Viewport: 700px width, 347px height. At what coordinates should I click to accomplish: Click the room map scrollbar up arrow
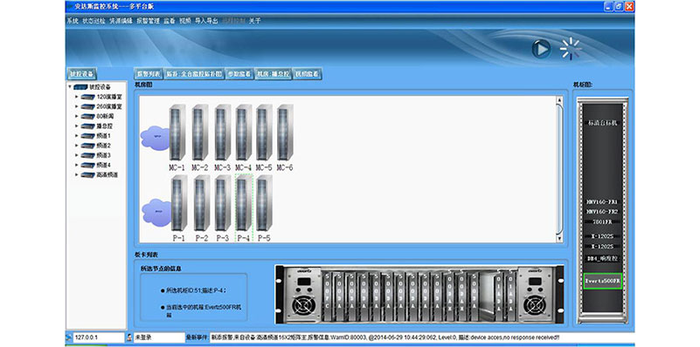pyautogui.click(x=559, y=100)
